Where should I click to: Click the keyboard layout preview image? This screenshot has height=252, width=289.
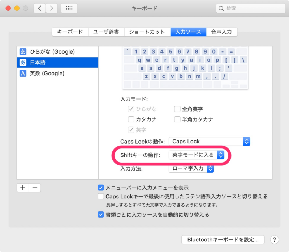185,68
